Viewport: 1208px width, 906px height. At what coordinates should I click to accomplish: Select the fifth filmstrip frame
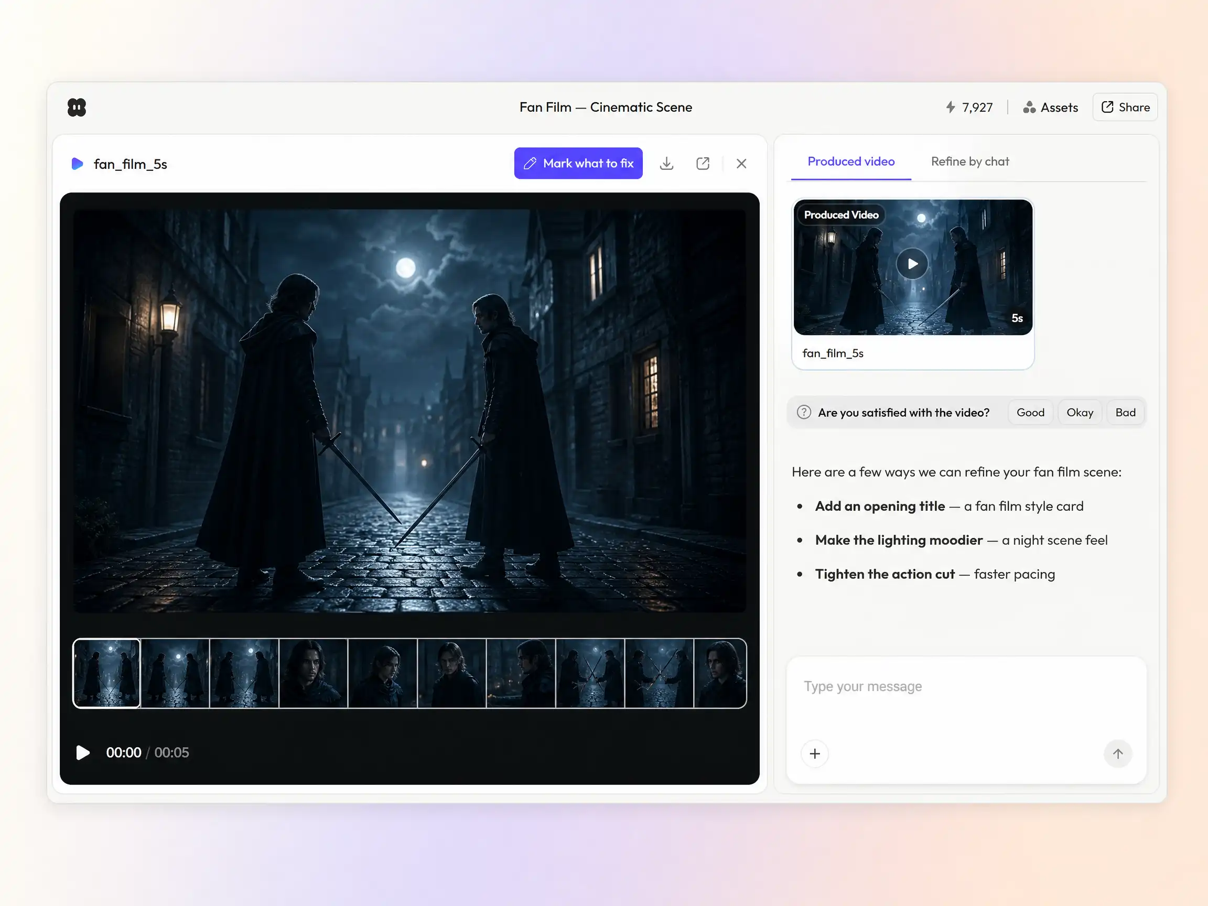point(382,673)
